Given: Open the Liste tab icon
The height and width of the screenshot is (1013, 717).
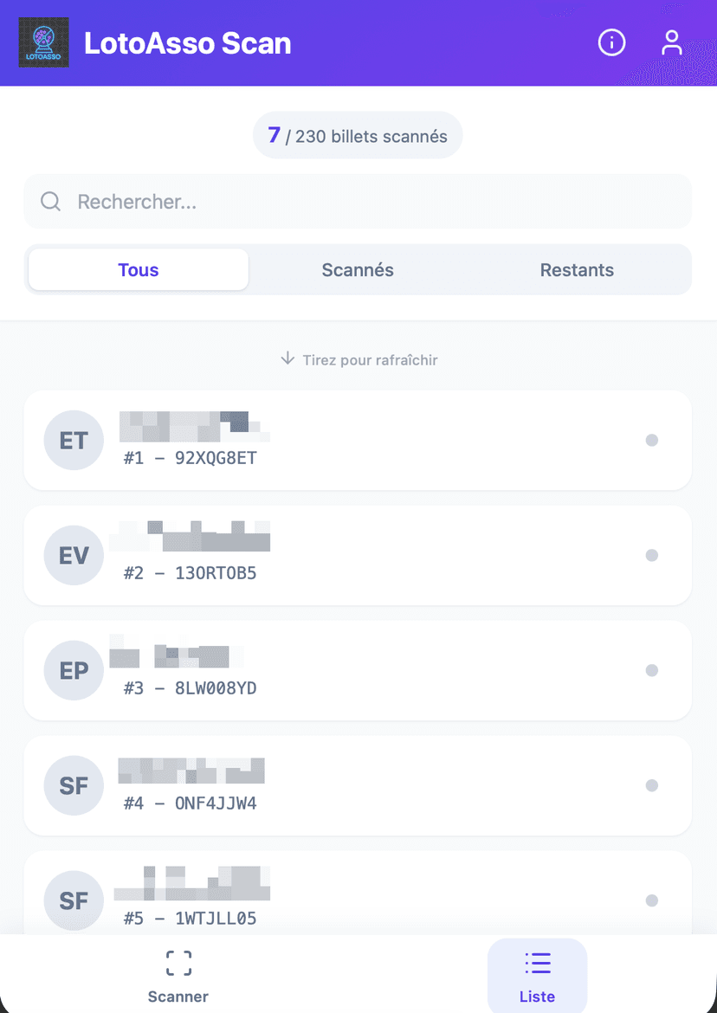Looking at the screenshot, I should 537,963.
